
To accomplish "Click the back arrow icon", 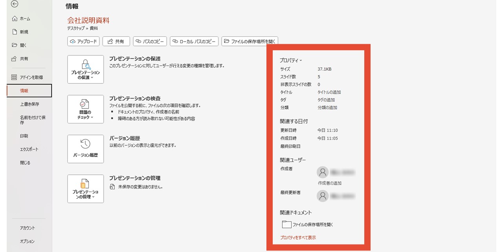I will click(x=15, y=4).
